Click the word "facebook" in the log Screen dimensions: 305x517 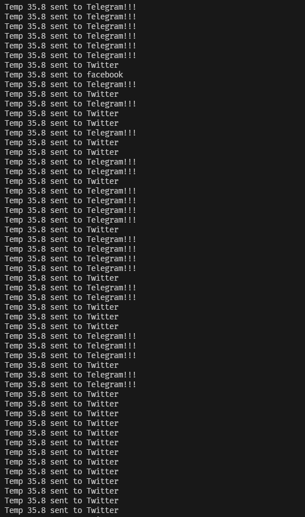[x=105, y=75]
